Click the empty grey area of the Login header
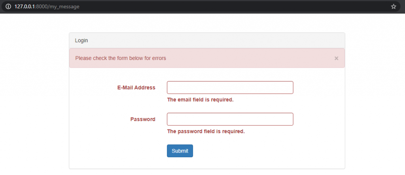The height and width of the screenshot is (175, 405). click(218, 40)
